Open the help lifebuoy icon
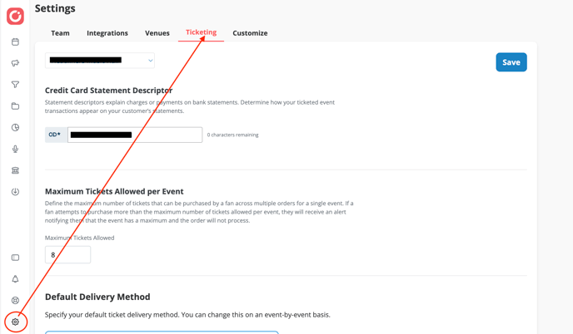Screen dimensions: 573x334 [x=15, y=301]
